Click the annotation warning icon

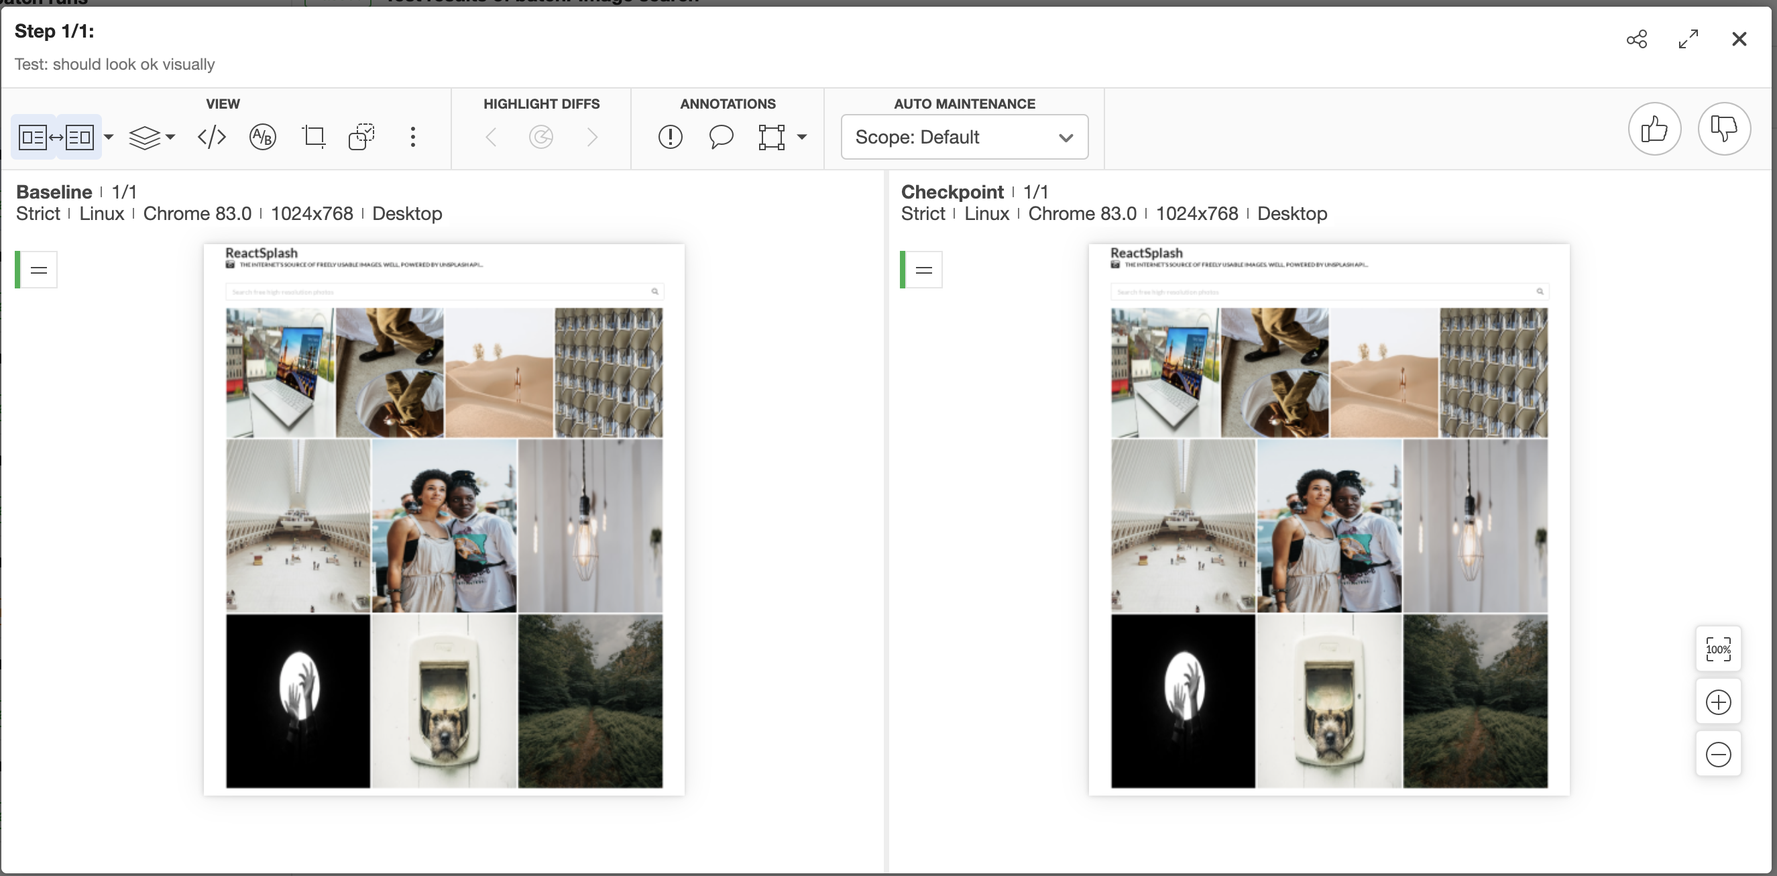pyautogui.click(x=671, y=136)
